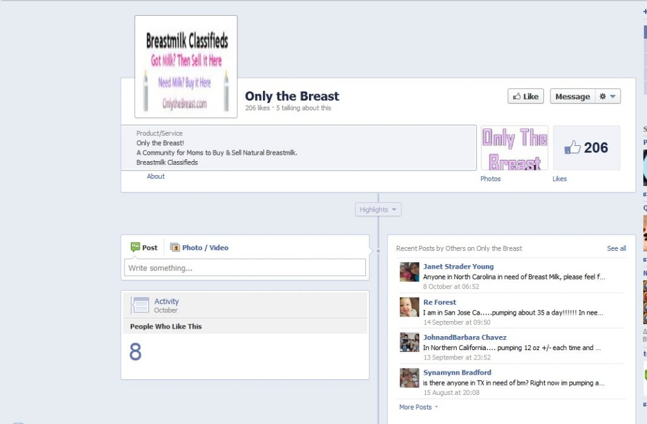This screenshot has height=424, width=647.
Task: Click the A Community for Moms description
Action: coord(217,153)
